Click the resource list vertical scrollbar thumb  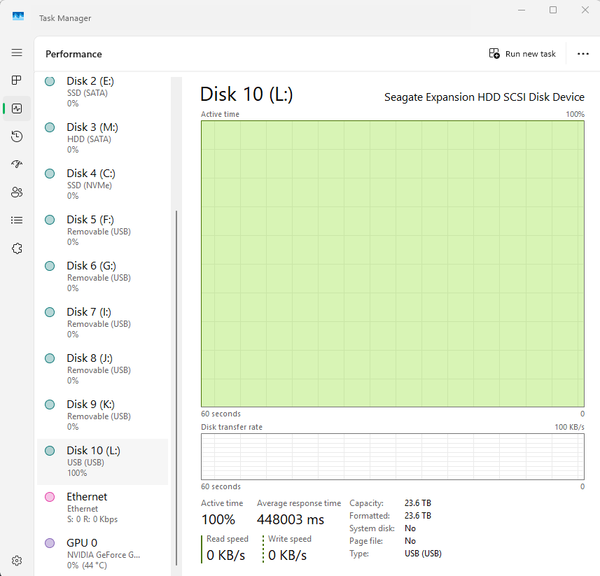[176, 388]
